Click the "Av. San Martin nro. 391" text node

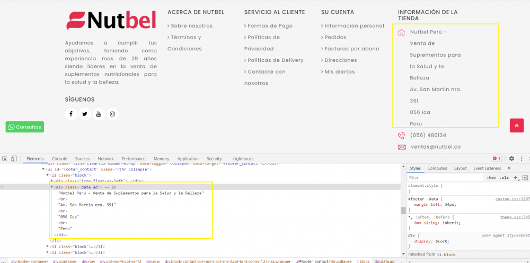[87, 205]
